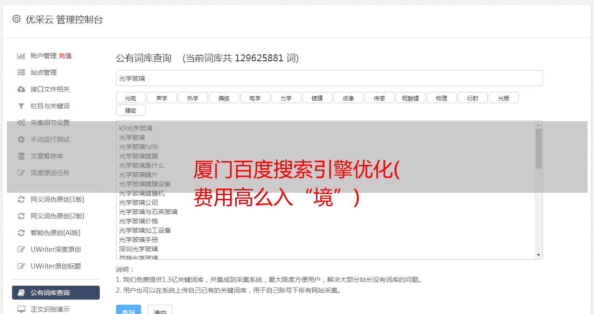Select 光学玻璃手册 in the results list
The image size is (594, 314).
[138, 240]
